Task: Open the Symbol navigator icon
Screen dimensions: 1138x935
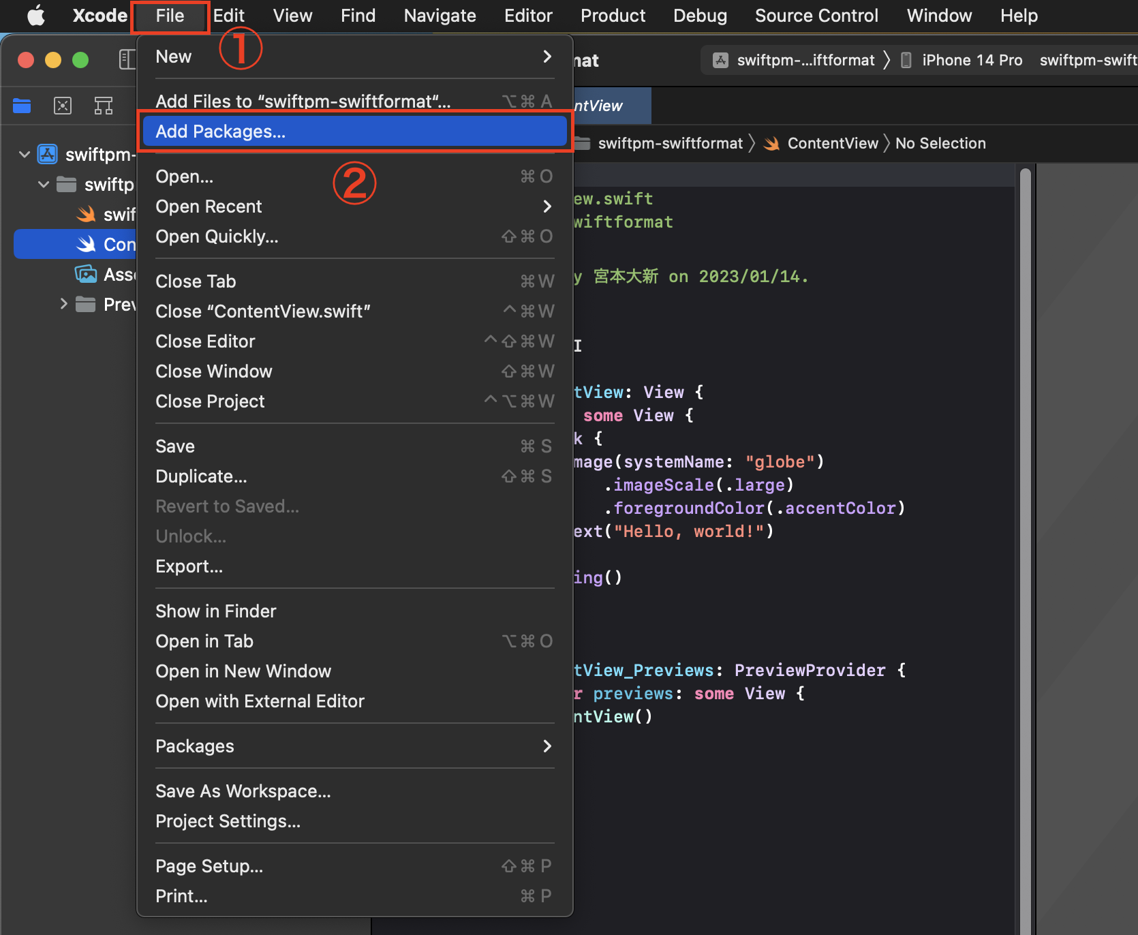Action: pos(104,106)
